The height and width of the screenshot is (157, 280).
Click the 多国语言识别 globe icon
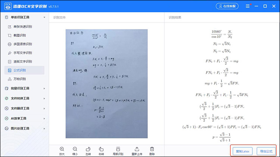[x=10, y=44]
